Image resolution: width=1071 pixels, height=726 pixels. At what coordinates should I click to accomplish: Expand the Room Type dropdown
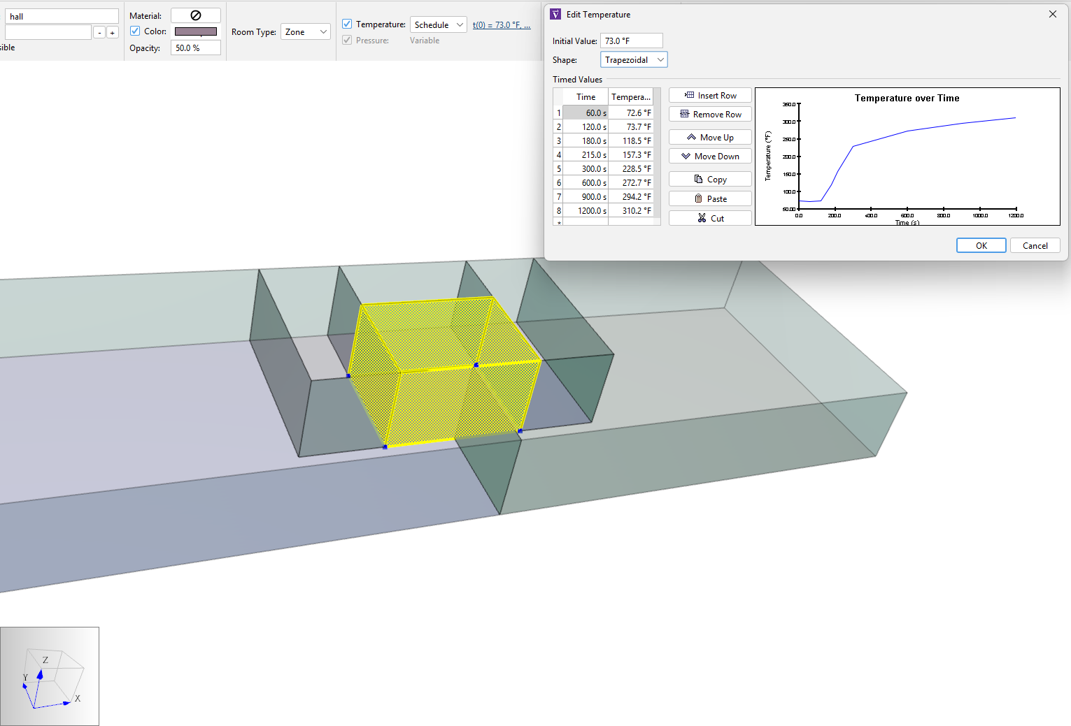(x=306, y=32)
